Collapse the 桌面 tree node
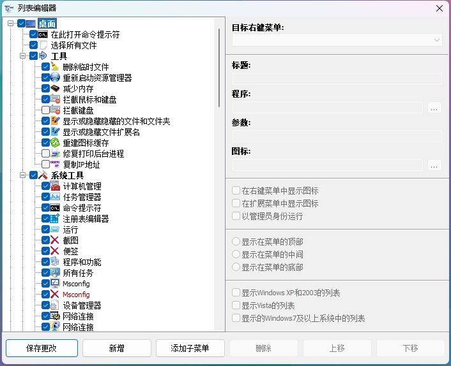The height and width of the screenshot is (366, 451). [x=11, y=23]
